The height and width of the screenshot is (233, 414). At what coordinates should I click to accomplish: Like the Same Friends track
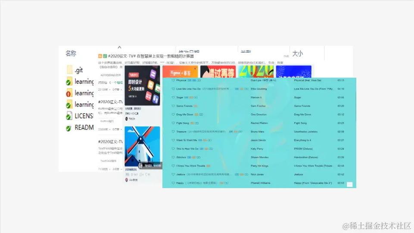[173, 106]
